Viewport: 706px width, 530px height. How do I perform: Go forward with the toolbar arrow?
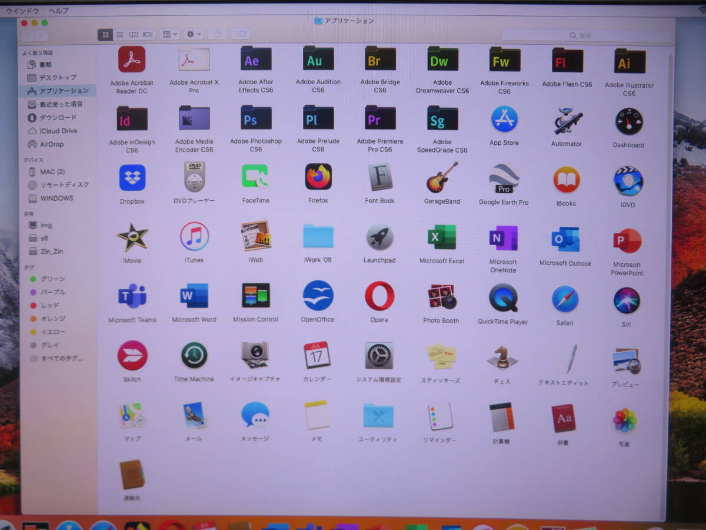click(41, 35)
